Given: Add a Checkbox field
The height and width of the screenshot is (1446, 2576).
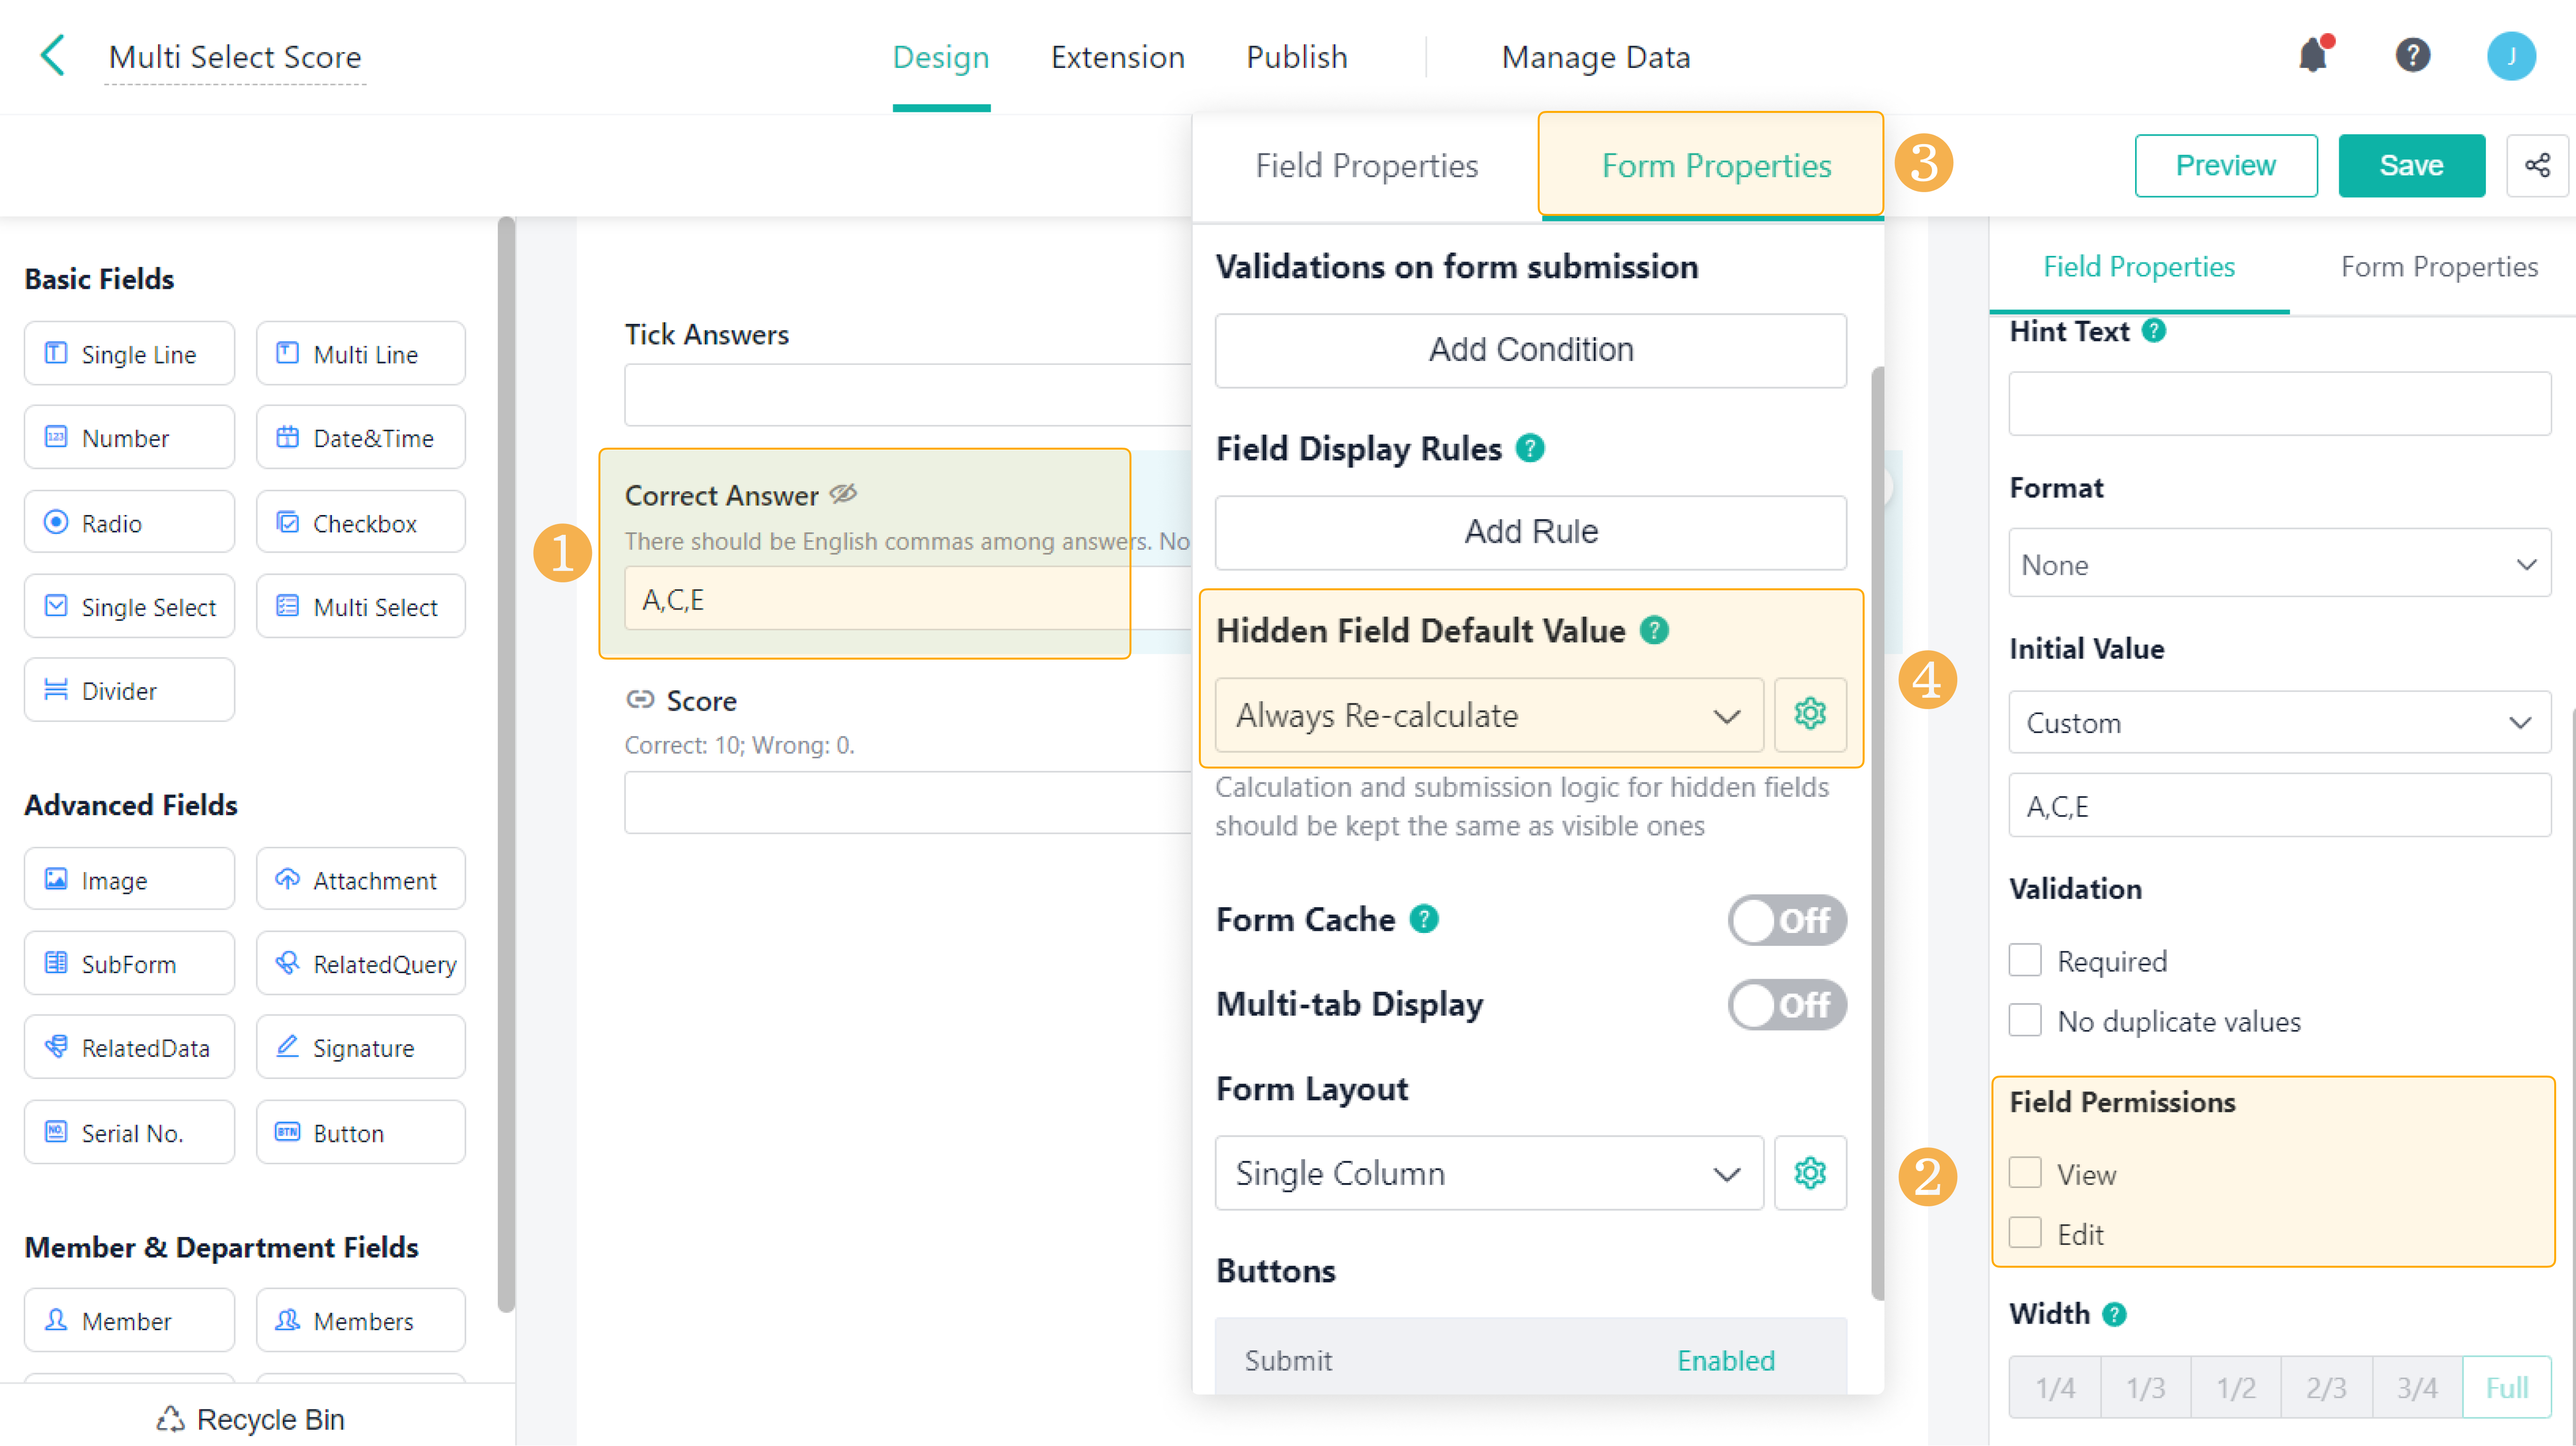Looking at the screenshot, I should [360, 521].
